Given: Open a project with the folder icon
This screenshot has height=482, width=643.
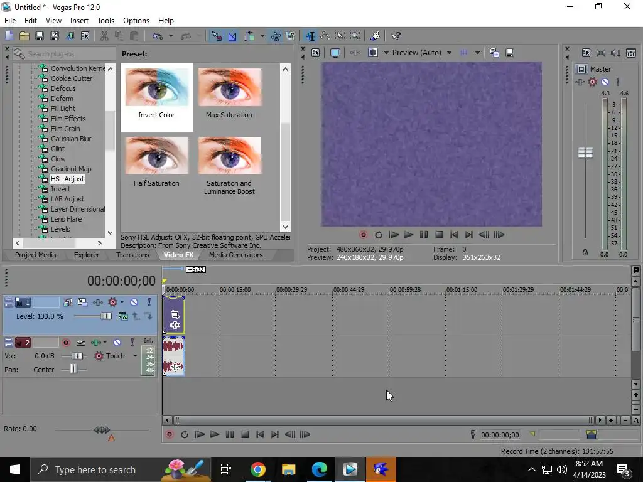Looking at the screenshot, I should pos(24,36).
